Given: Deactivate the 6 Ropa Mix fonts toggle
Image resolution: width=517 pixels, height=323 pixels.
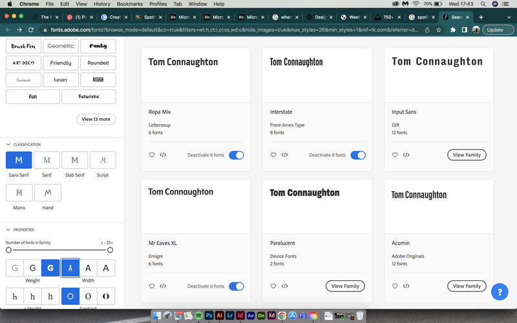Looking at the screenshot, I should [237, 155].
